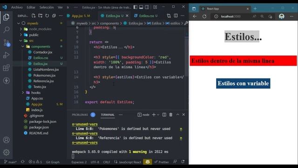Screen dimensions: 298x168
Task: Open package.json in the file tree
Action: click(x=39, y=127)
